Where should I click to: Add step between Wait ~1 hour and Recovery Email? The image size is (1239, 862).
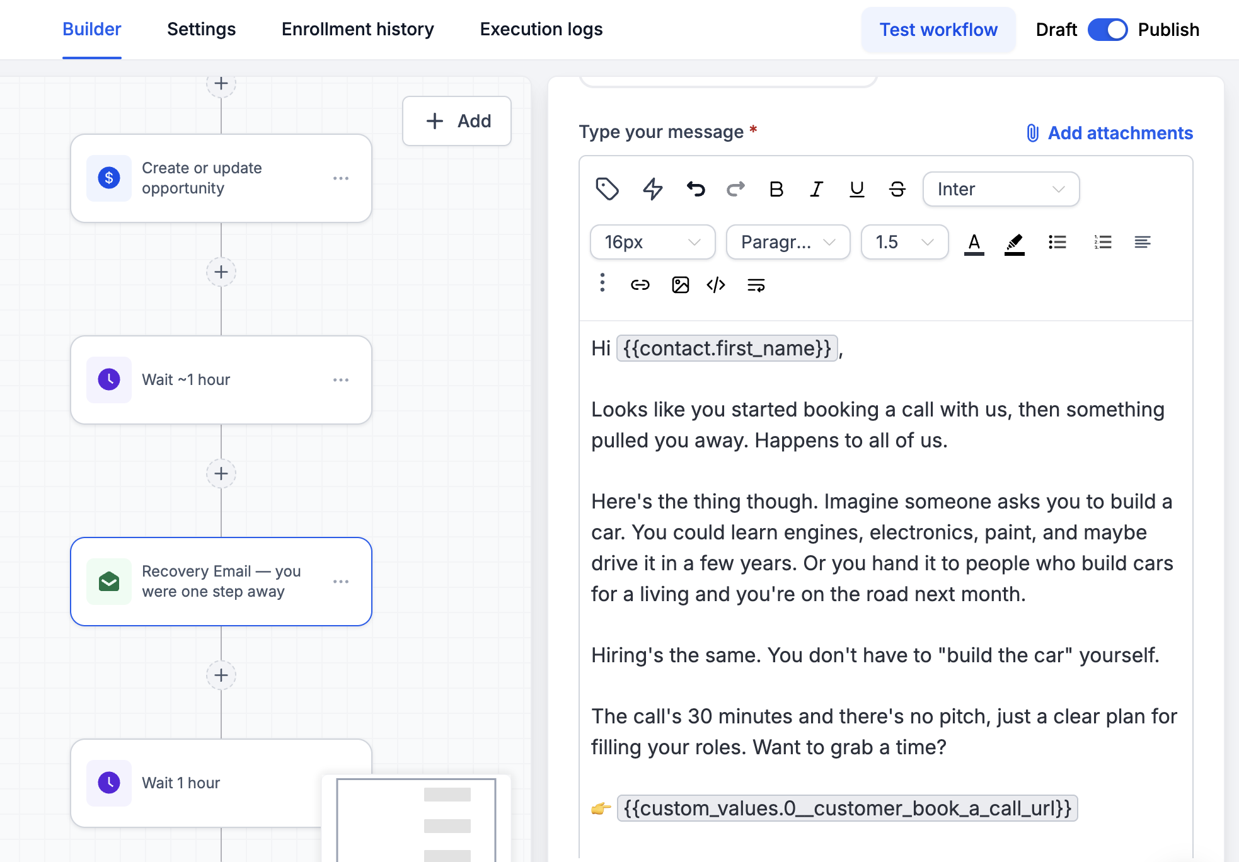pyautogui.click(x=221, y=474)
